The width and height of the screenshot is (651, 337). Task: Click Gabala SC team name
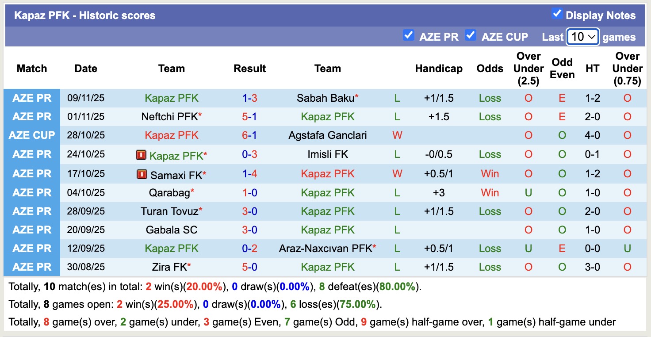172,230
